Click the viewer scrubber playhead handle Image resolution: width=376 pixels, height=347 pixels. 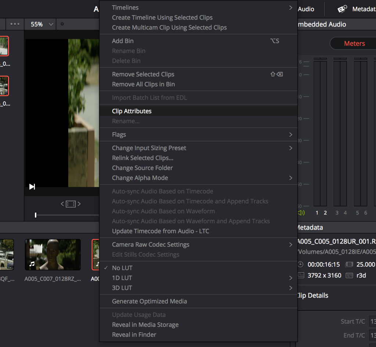[36, 215]
